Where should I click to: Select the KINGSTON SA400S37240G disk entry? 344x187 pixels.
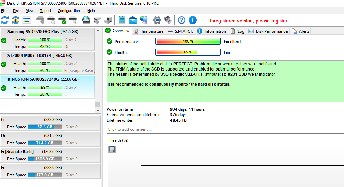(x=47, y=87)
